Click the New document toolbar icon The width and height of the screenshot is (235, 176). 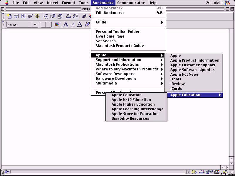point(9,16)
